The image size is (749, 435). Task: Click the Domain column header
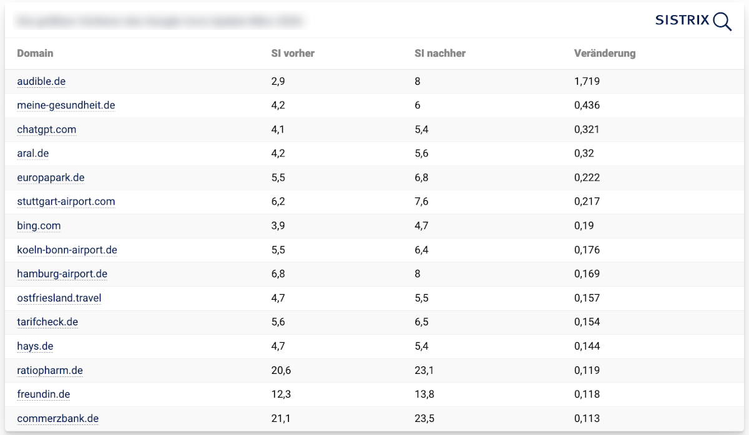tap(35, 54)
